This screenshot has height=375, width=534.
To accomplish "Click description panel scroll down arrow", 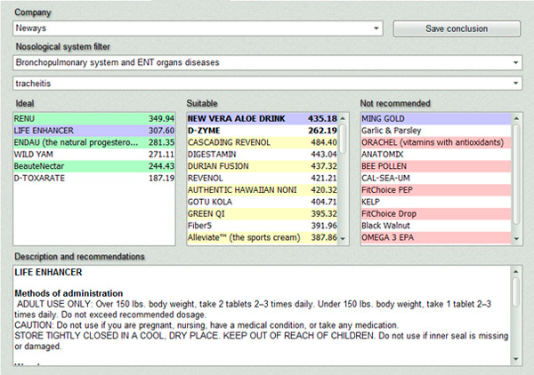I will click(516, 359).
